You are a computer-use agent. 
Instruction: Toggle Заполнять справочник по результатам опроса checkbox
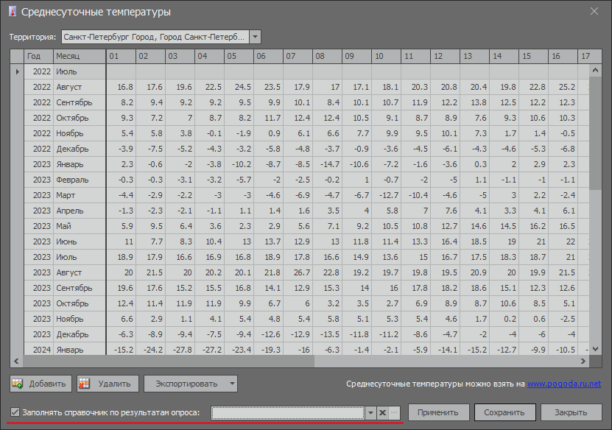[x=15, y=412]
